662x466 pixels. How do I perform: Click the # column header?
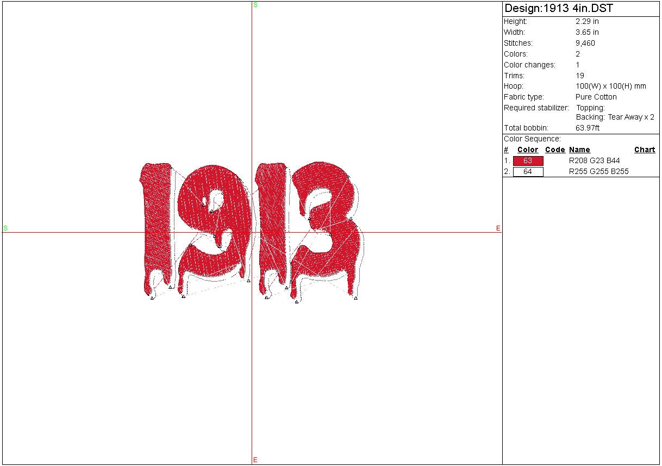coord(506,150)
